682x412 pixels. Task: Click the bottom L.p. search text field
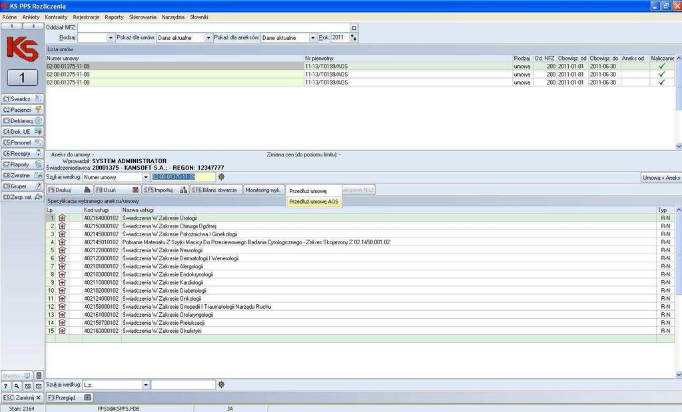(184, 385)
